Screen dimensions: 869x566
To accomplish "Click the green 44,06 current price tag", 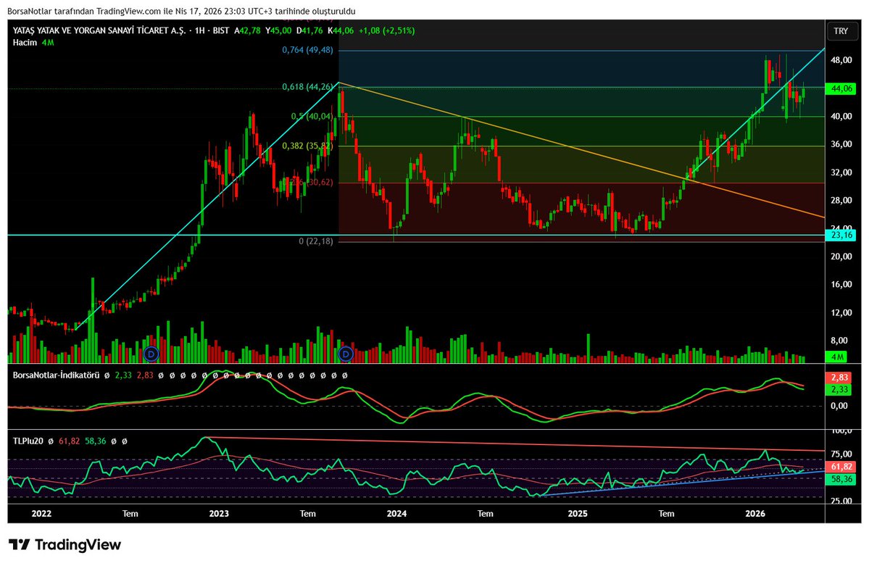I will [841, 88].
